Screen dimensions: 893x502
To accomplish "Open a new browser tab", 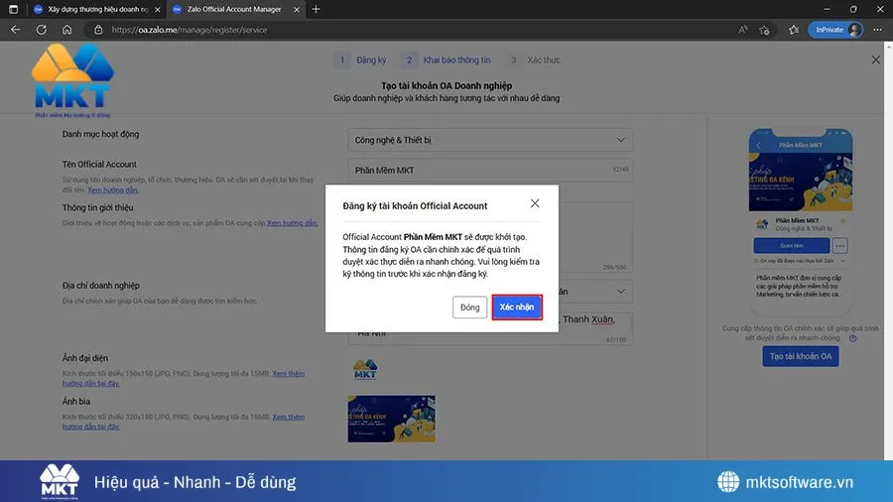I will pyautogui.click(x=317, y=9).
